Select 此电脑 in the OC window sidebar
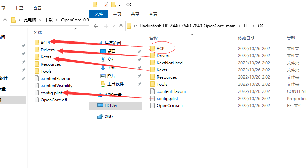Viewport: 307px width, 168px height. click(110, 106)
